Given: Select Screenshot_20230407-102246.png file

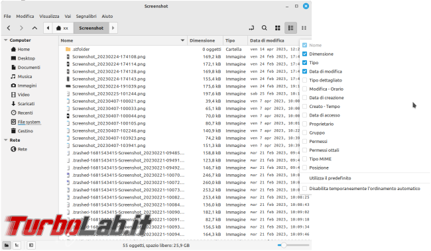Looking at the screenshot, I should pyautogui.click(x=109, y=130).
